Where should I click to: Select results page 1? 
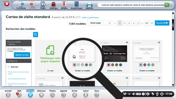(120, 23)
